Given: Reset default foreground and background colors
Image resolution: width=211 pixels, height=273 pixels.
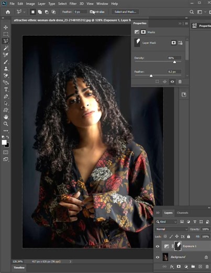Looking at the screenshot, I should click(3, 137).
